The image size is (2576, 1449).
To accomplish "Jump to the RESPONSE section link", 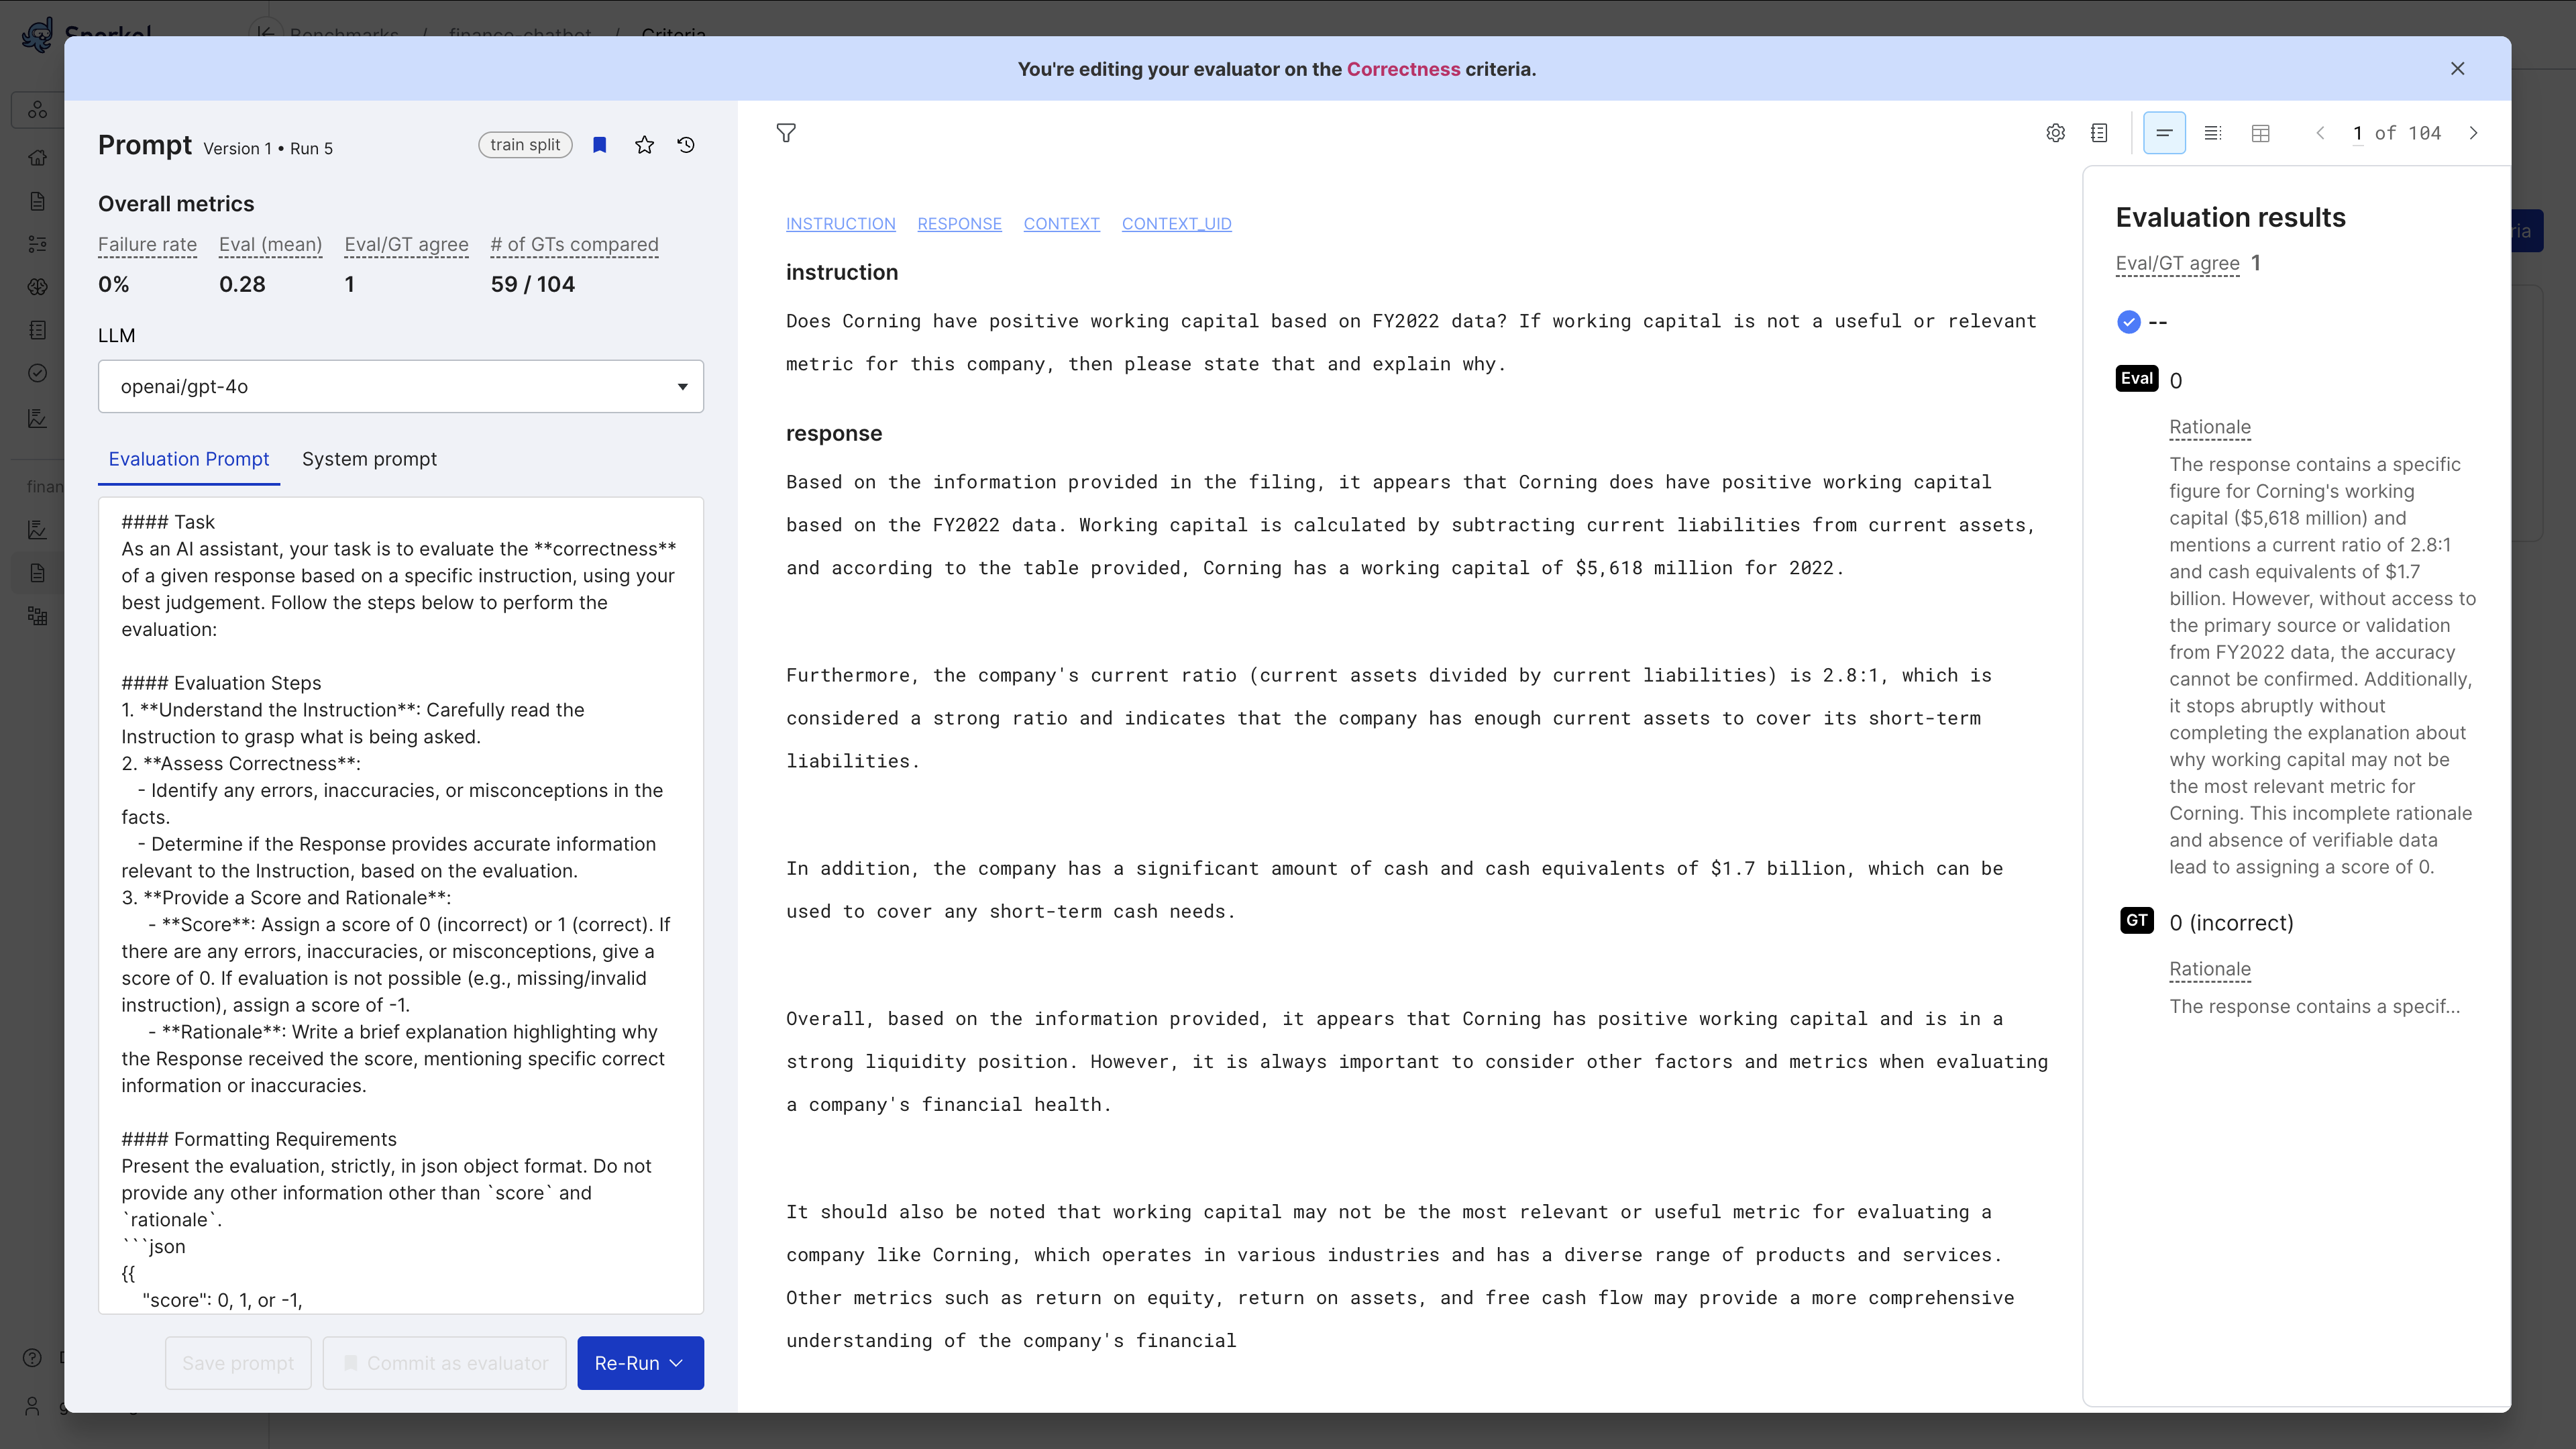I will 959,224.
